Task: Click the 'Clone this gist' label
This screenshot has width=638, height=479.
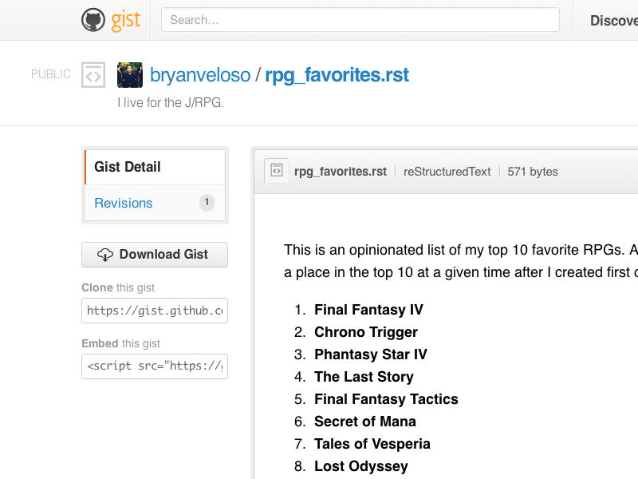Action: (x=118, y=287)
